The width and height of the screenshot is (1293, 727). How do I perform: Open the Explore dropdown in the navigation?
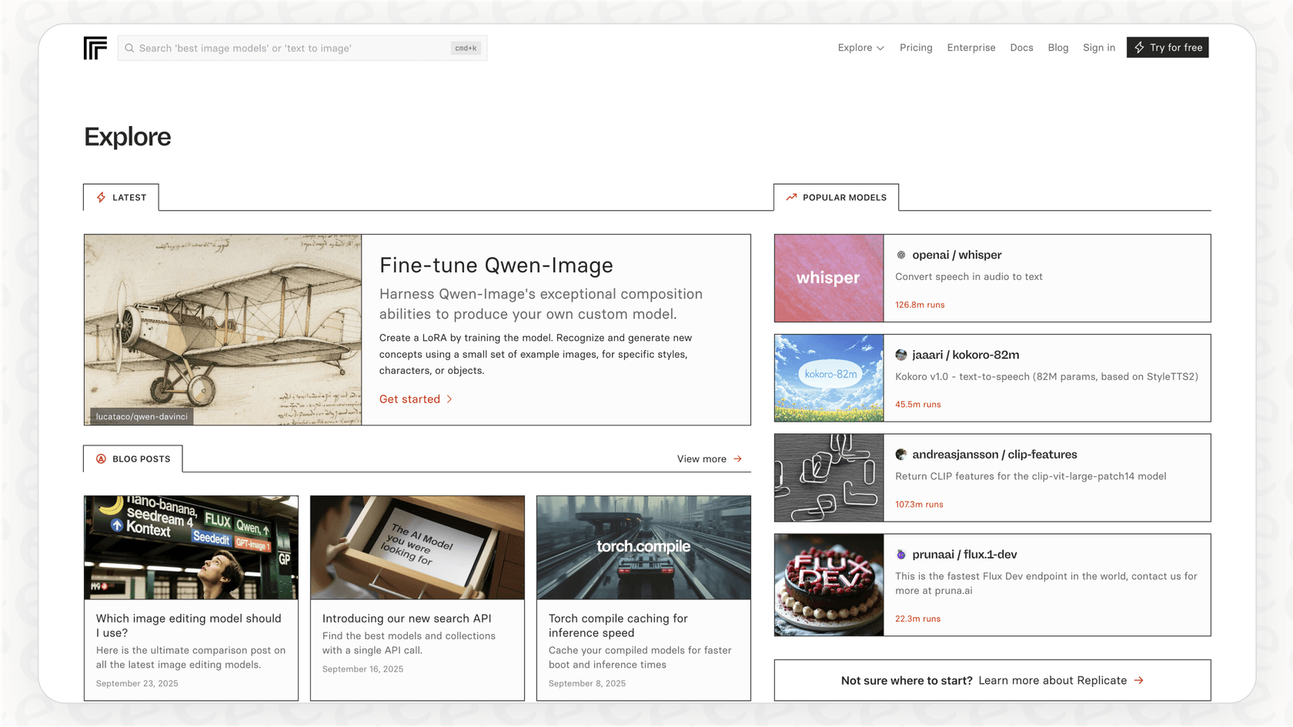pyautogui.click(x=860, y=48)
